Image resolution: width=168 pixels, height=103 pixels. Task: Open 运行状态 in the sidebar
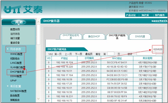15,34
